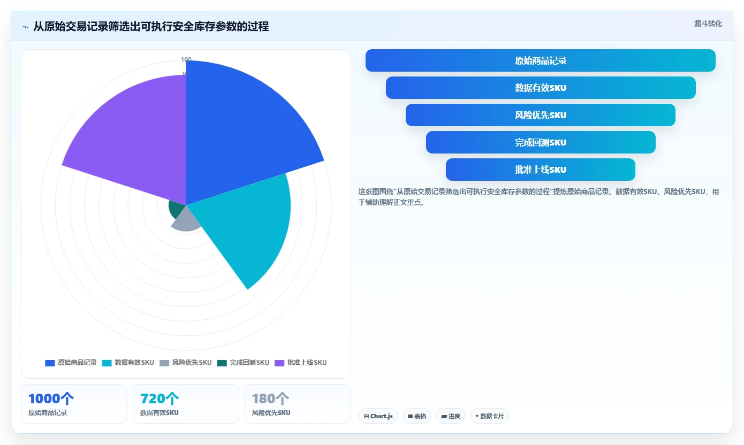
Task: Click the dark green 完成回测SKU chart segment
Action: (176, 209)
